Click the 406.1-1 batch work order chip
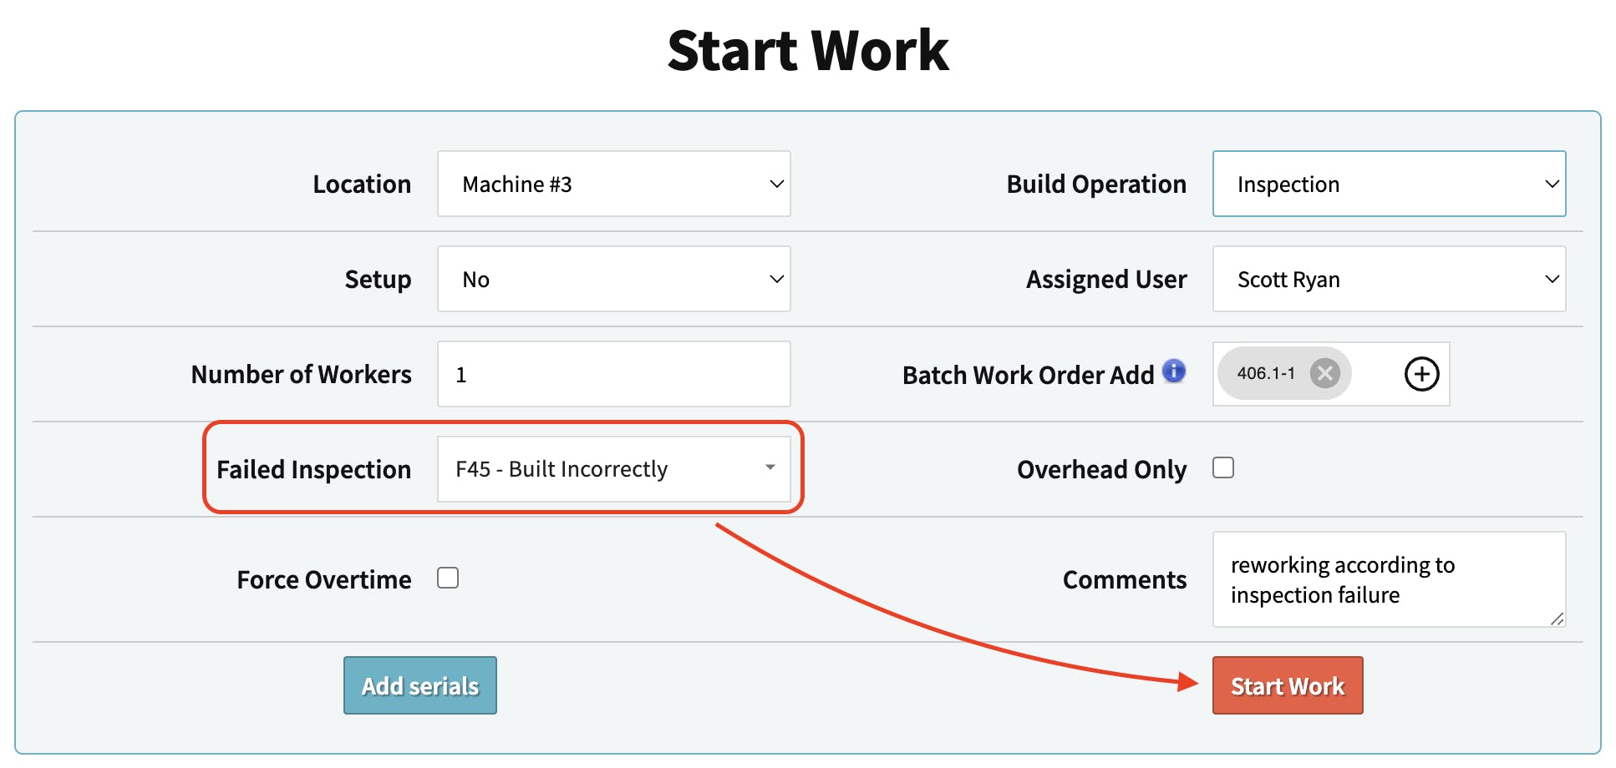Screen dimensions: 1616x768 click(x=1265, y=373)
